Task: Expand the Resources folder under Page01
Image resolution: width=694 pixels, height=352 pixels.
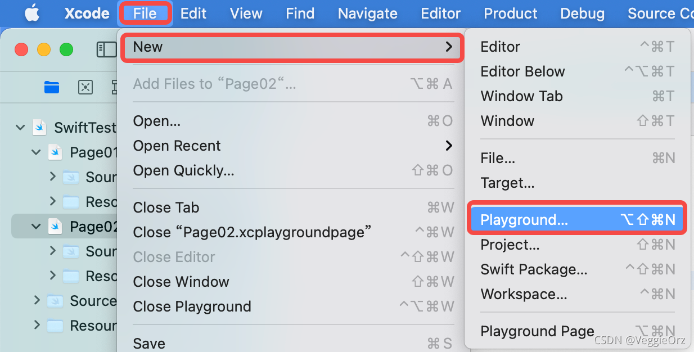Action: coord(52,201)
